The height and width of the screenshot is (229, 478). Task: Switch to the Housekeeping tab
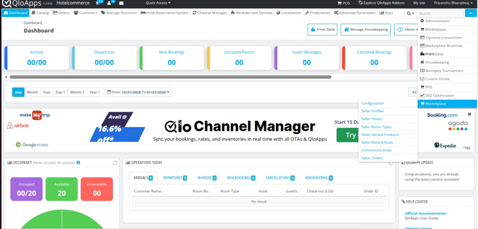[x=319, y=178]
